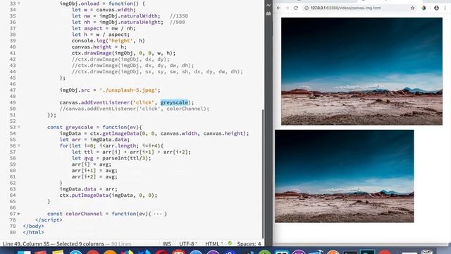Viewport: 451px width, 254px height.
Task: Click the folded code ellipsis marker in colorChannel
Action: [x=158, y=214]
